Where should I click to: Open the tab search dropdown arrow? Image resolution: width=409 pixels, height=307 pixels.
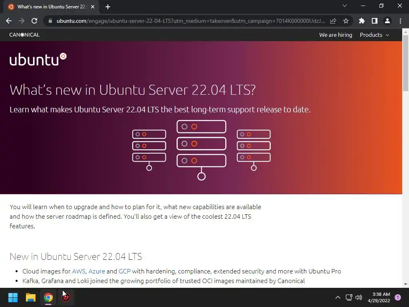coord(345,6)
